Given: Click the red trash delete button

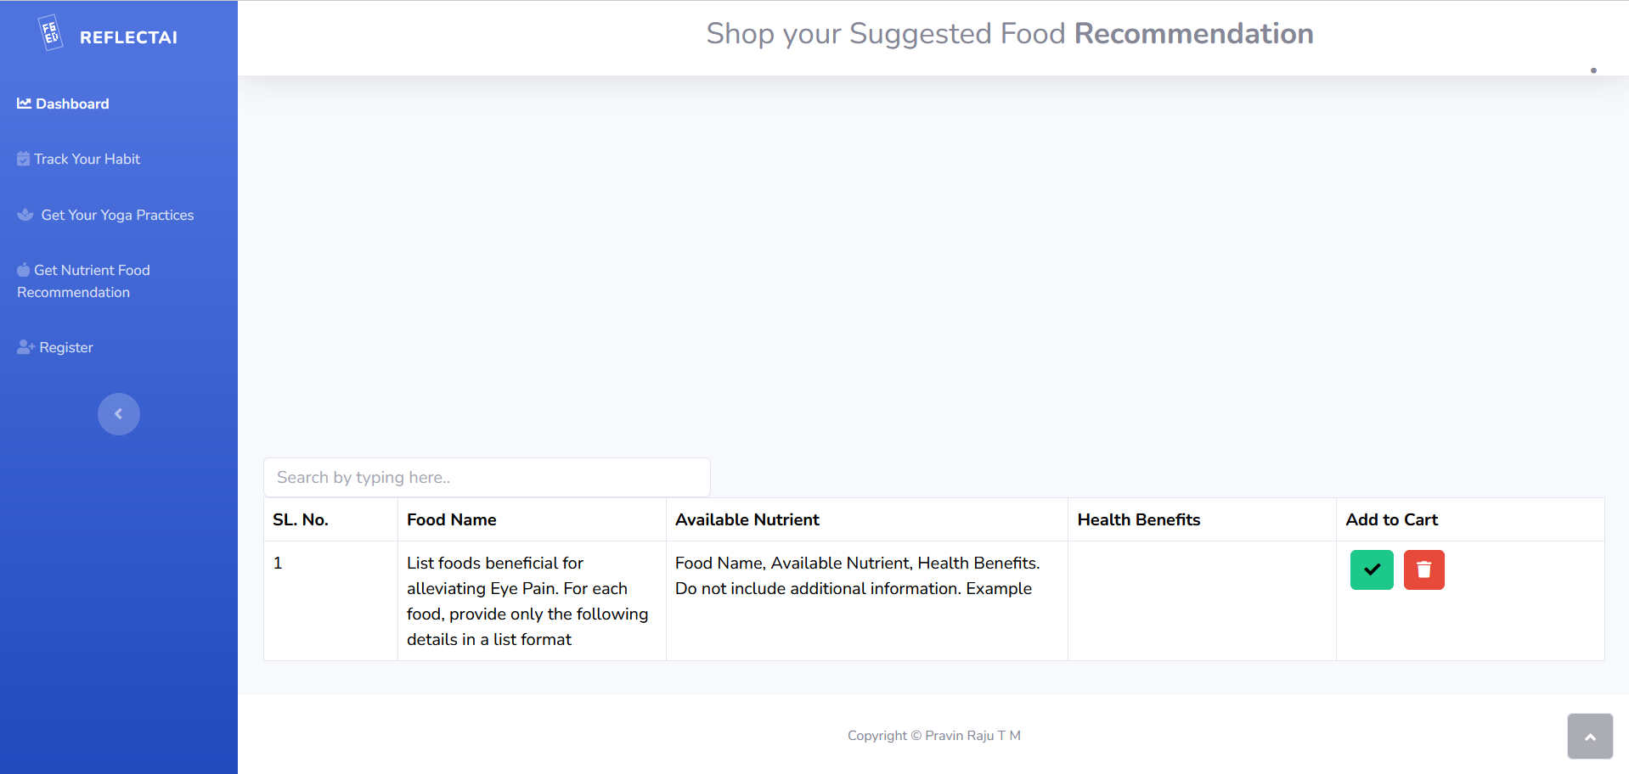Looking at the screenshot, I should pyautogui.click(x=1423, y=569).
